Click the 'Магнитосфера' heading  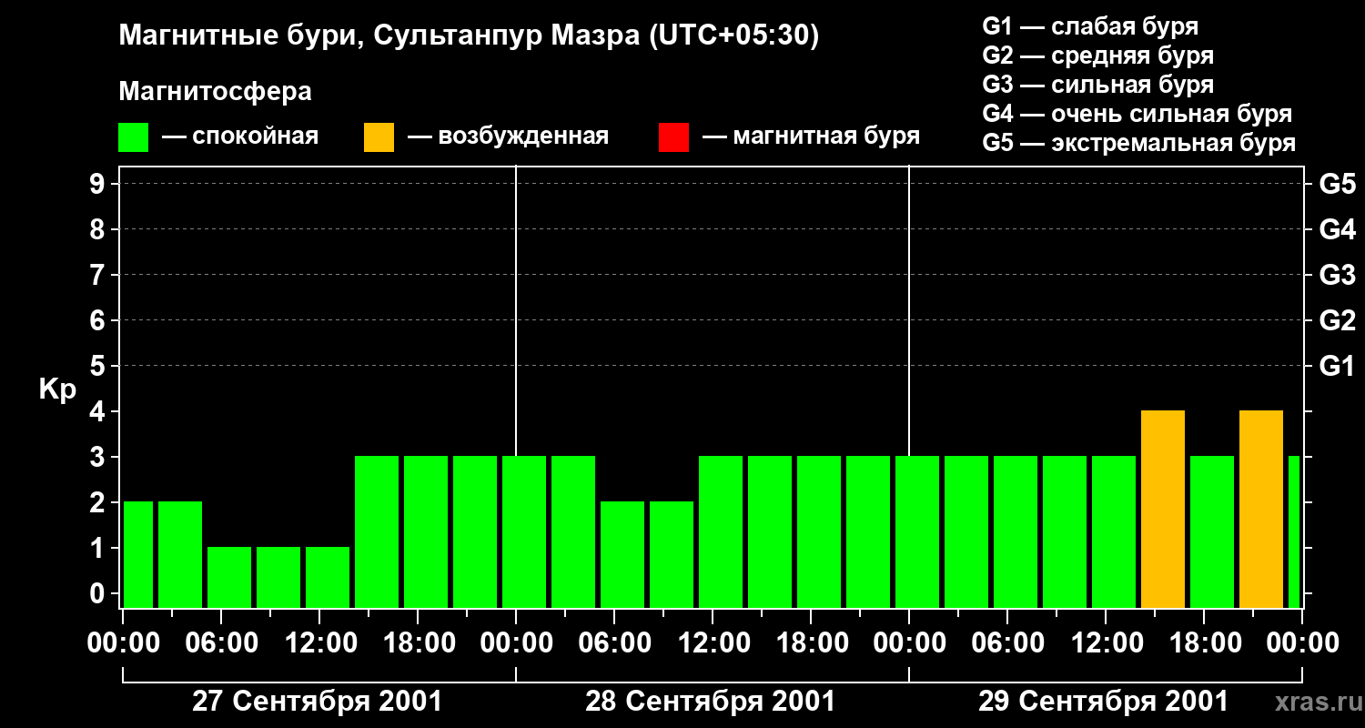coord(216,92)
